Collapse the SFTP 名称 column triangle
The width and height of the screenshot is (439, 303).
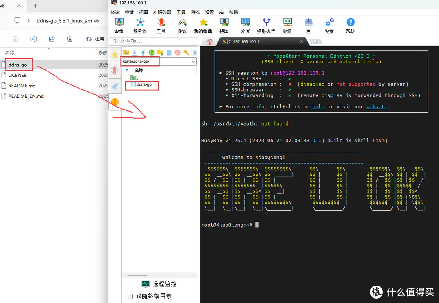(x=127, y=70)
